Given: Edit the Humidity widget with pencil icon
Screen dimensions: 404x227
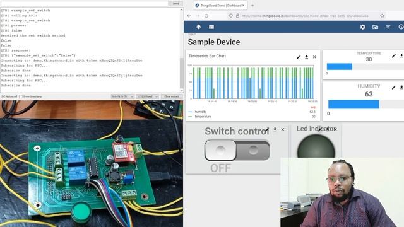Looking at the screenshot, I should [394, 88].
